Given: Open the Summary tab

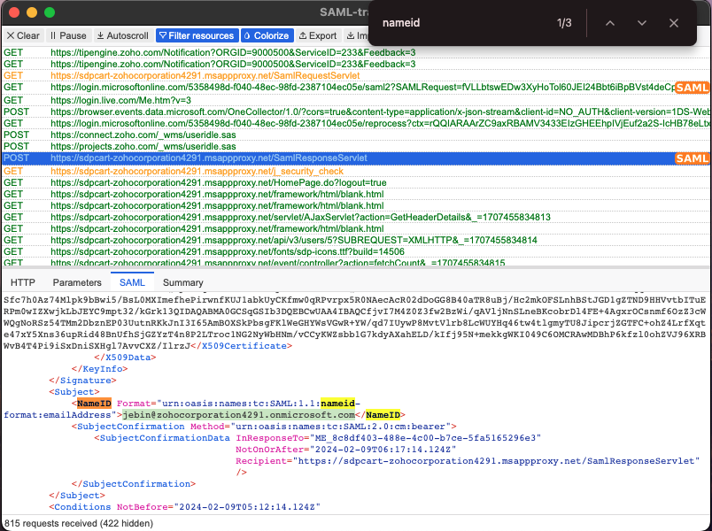Looking at the screenshot, I should click(182, 282).
